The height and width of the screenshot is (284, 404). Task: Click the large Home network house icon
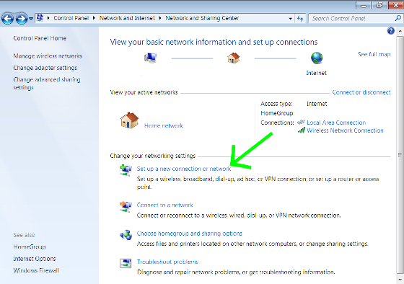tap(129, 120)
